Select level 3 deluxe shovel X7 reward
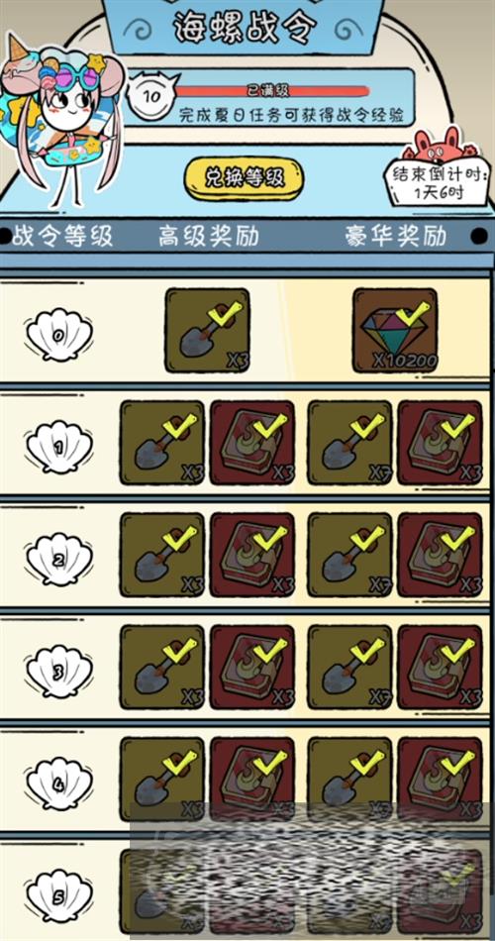495x941 pixels. click(x=349, y=667)
